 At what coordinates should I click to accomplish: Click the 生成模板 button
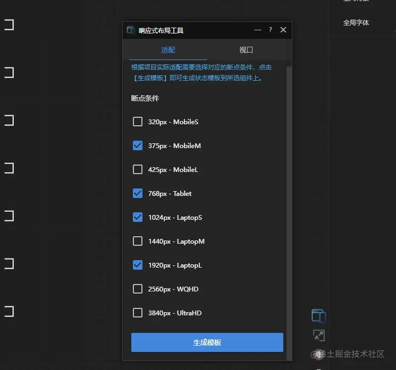point(207,342)
